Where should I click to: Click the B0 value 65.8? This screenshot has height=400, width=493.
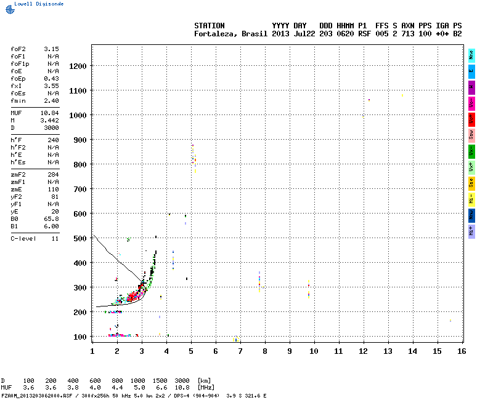pyautogui.click(x=51, y=219)
